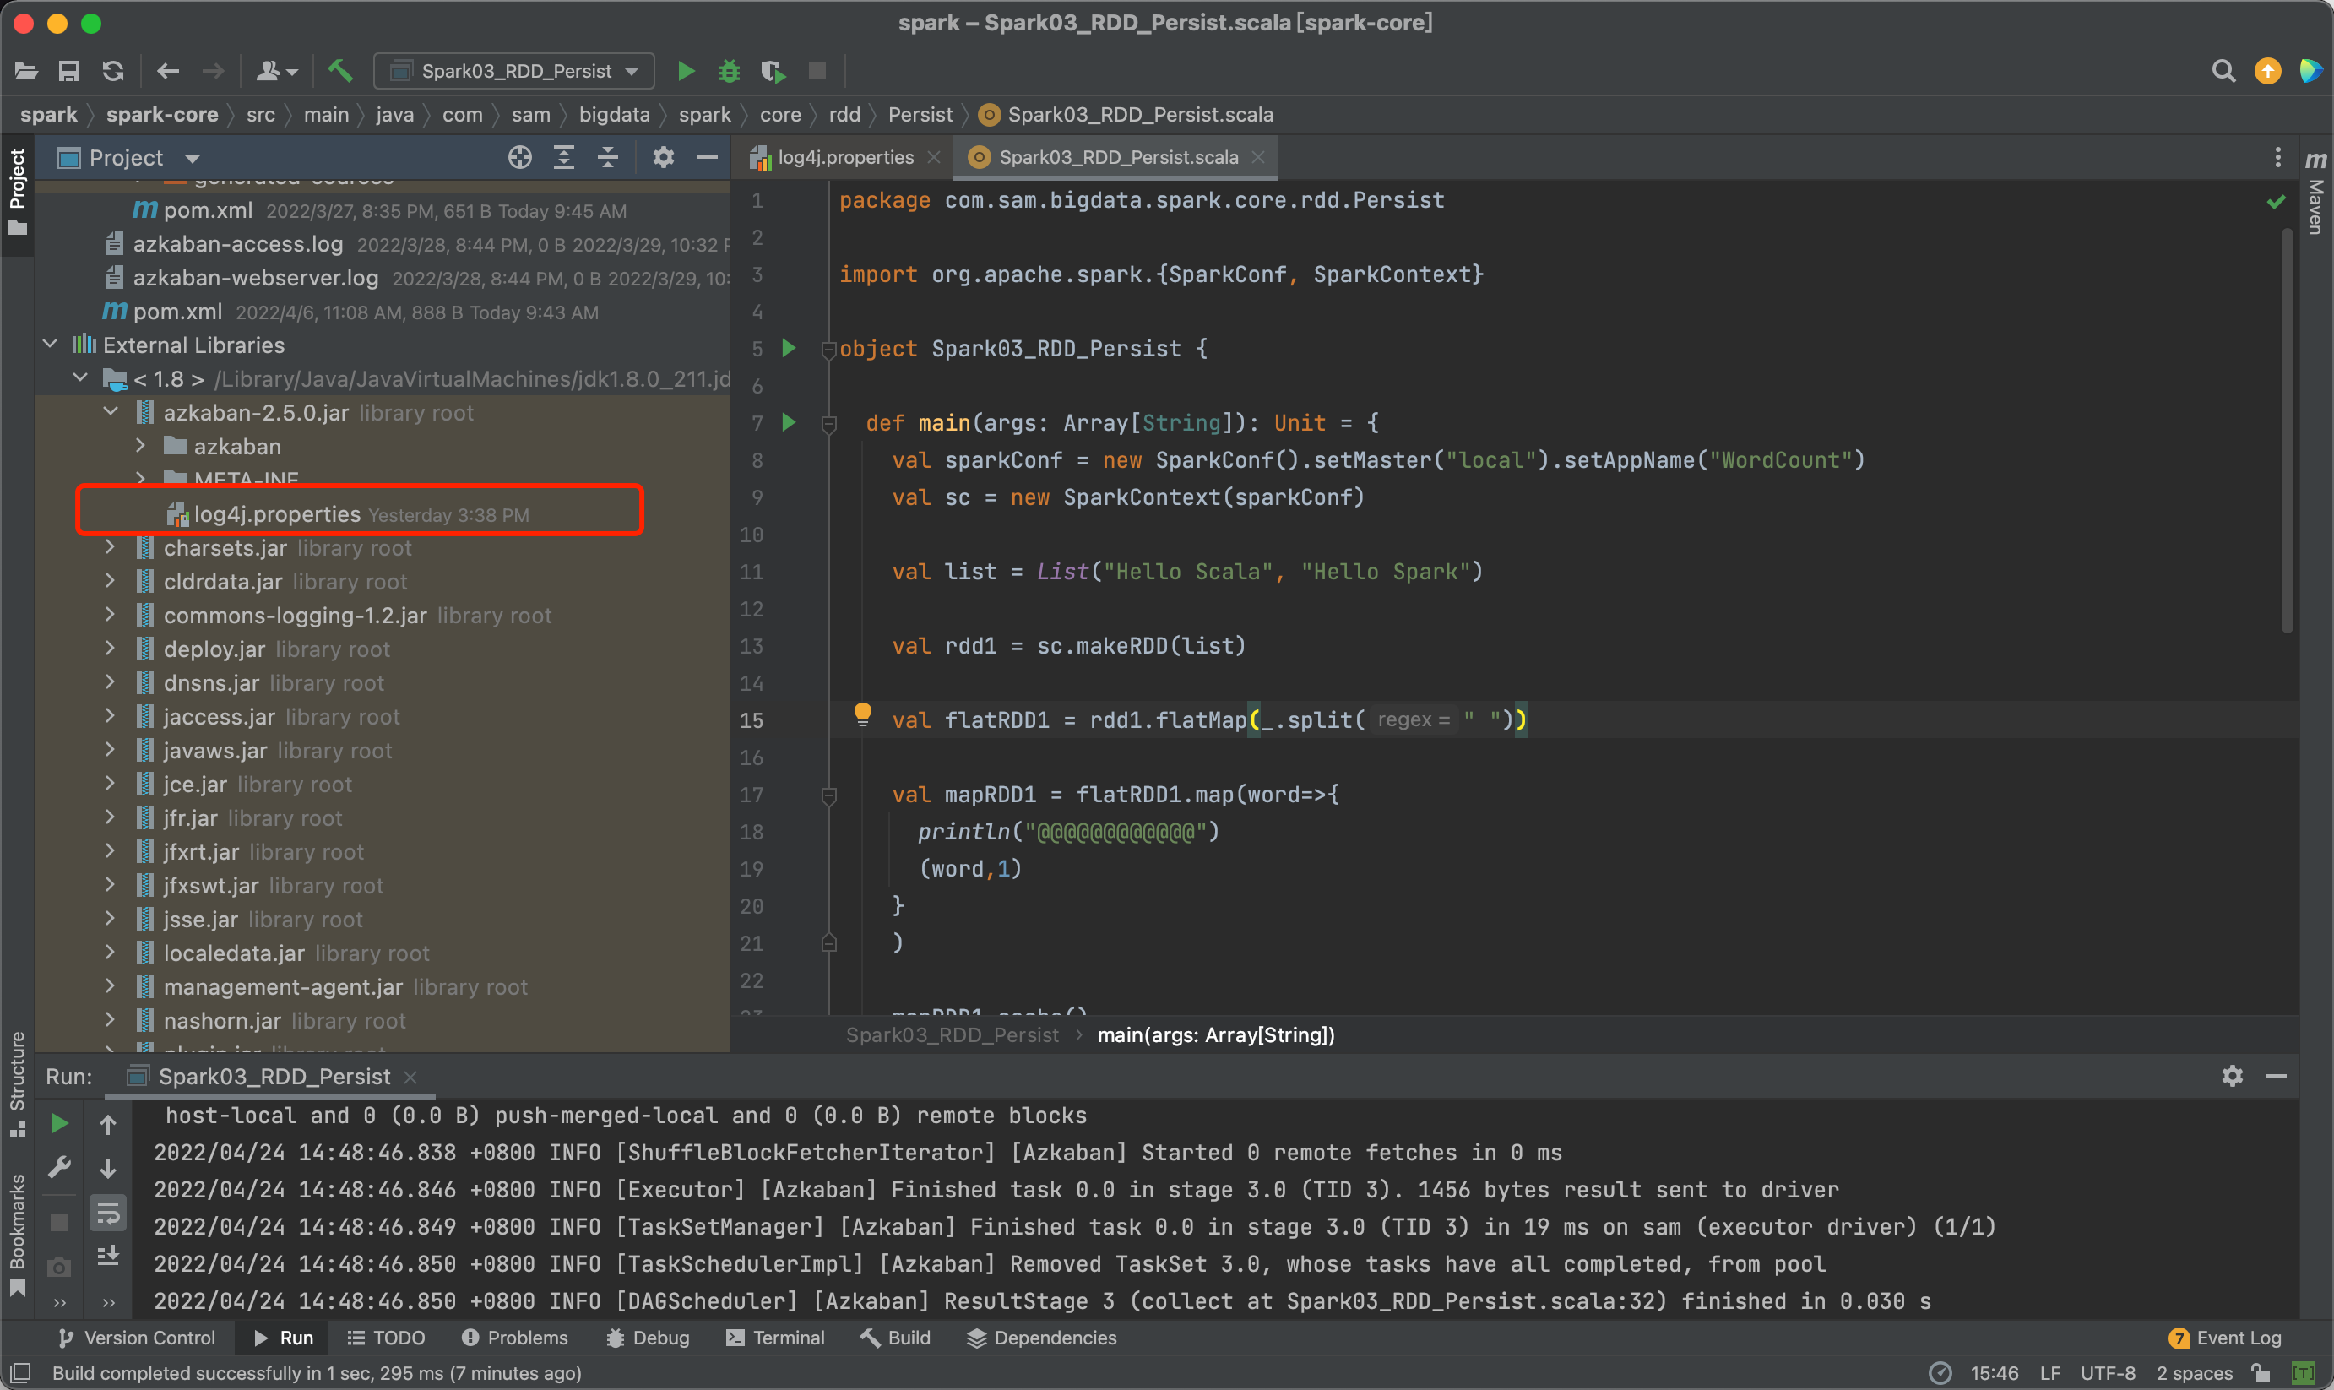
Task: Click Run panel down-arrow stack trace icon
Action: (108, 1168)
